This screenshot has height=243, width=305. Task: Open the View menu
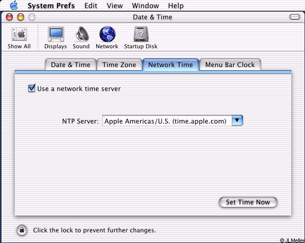(115, 6)
